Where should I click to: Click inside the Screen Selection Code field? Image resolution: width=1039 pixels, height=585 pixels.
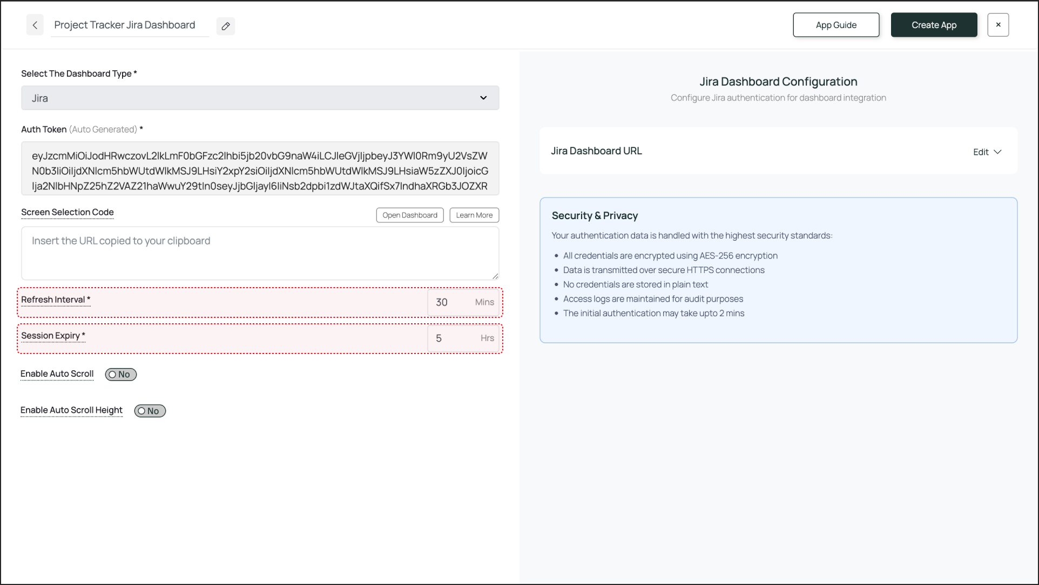click(x=260, y=253)
